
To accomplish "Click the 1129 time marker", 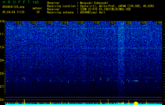I will tap(143, 23).
